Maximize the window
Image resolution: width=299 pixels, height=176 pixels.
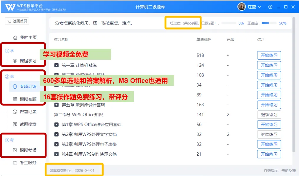[x=286, y=7]
